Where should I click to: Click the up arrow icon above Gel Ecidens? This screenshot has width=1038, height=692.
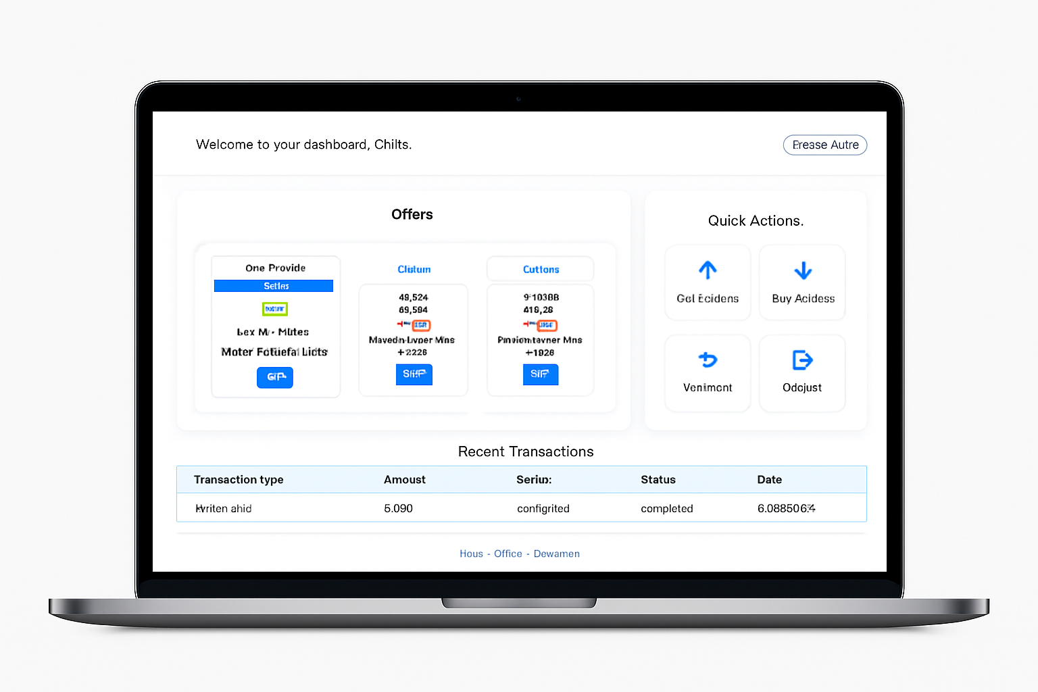(x=708, y=270)
